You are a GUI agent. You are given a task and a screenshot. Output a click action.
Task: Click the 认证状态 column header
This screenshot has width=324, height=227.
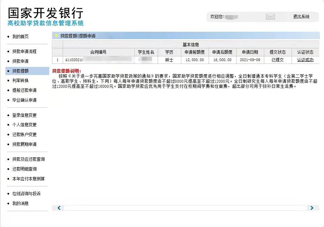305,52
